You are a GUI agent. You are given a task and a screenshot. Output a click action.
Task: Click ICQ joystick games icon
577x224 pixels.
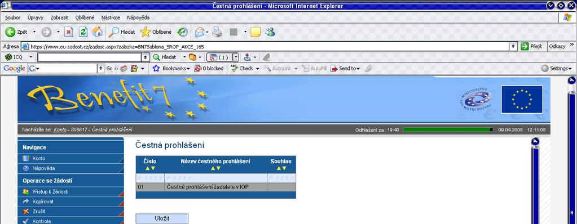point(247,57)
